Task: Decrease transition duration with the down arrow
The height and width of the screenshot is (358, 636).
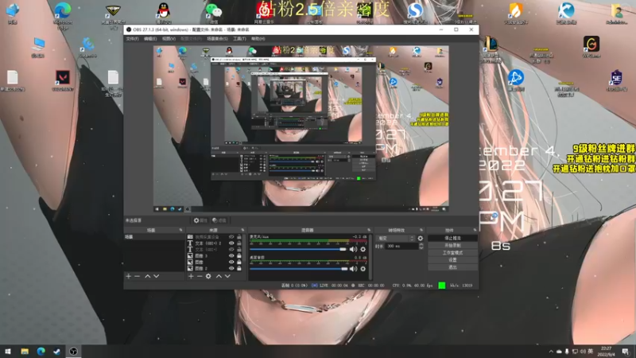Action: (421, 247)
